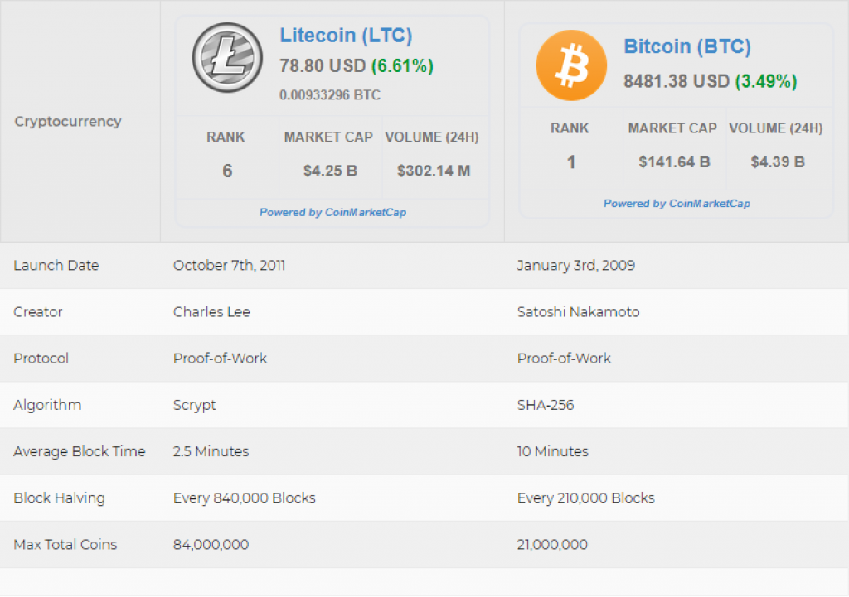Image resolution: width=849 pixels, height=597 pixels.
Task: Select the Charles Lee cell
Action: [211, 312]
